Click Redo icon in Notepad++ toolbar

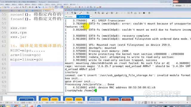click(x=33, y=7)
